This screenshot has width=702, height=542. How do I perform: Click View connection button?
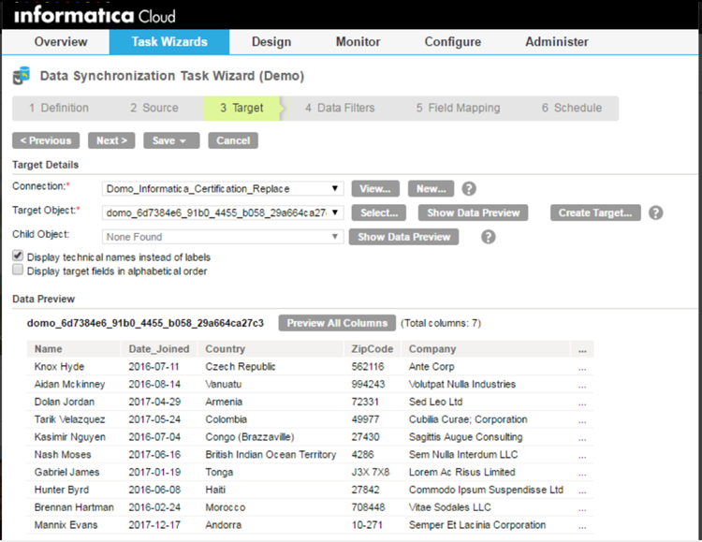click(x=374, y=188)
